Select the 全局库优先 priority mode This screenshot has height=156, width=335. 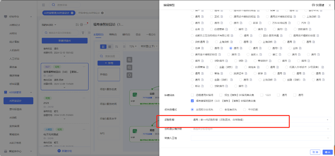[221, 109]
